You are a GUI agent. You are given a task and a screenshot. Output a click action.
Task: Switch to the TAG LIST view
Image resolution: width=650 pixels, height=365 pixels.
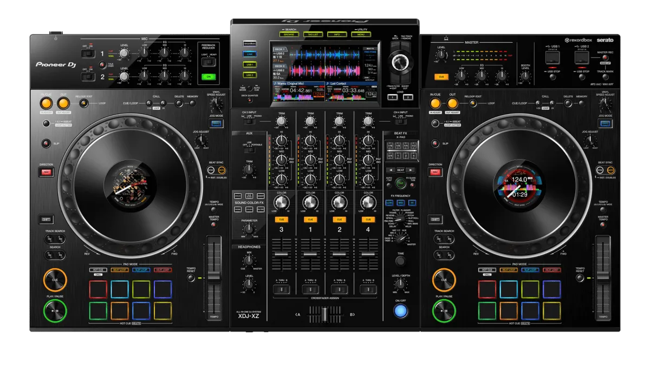pyautogui.click(x=313, y=34)
